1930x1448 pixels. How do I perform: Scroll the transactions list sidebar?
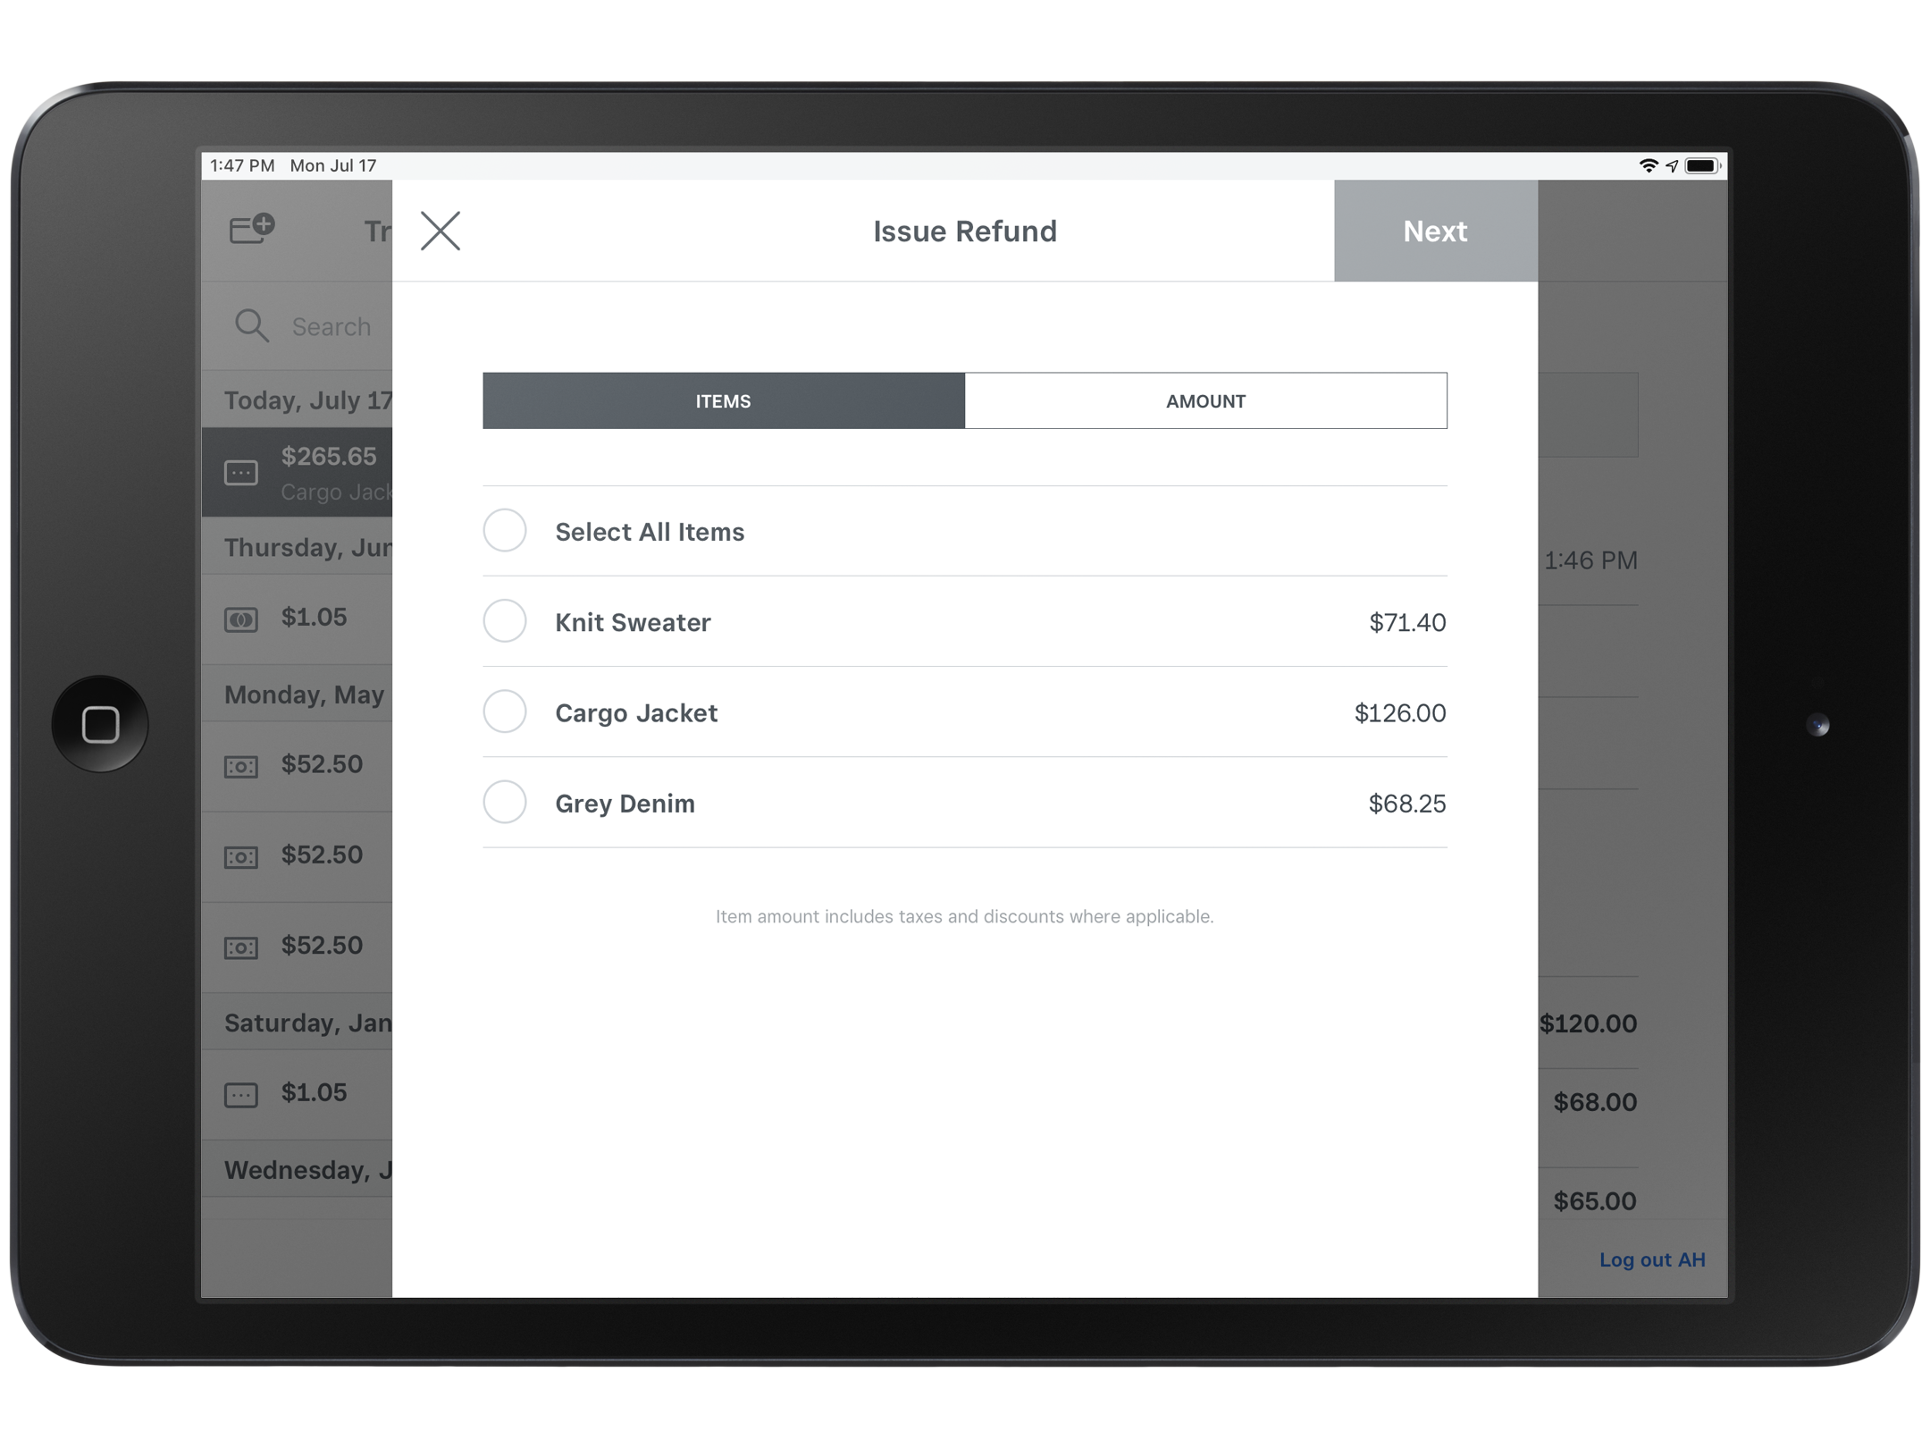click(304, 761)
